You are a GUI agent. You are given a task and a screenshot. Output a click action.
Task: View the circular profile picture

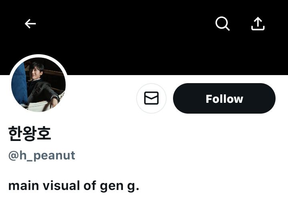pos(38,85)
